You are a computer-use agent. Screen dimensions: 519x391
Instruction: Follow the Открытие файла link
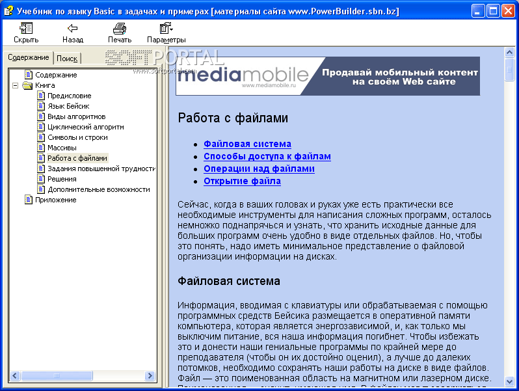click(x=242, y=181)
